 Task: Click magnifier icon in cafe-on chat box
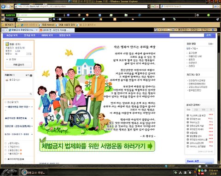pyautogui.click(x=31, y=94)
